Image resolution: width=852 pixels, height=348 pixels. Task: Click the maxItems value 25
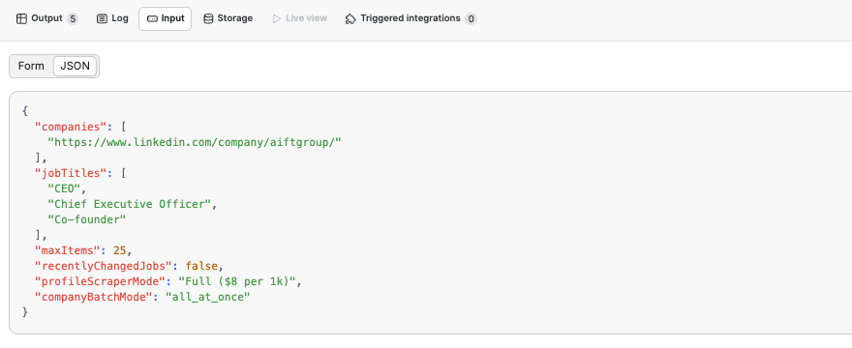point(119,250)
